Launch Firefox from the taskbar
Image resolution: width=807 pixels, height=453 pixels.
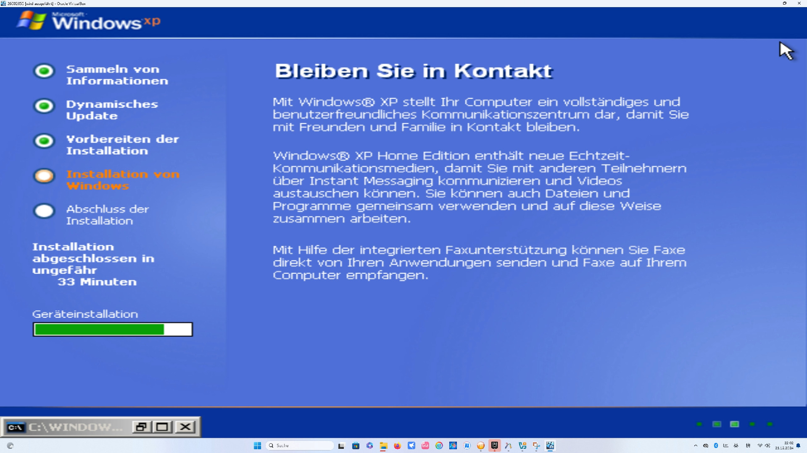[x=397, y=445]
